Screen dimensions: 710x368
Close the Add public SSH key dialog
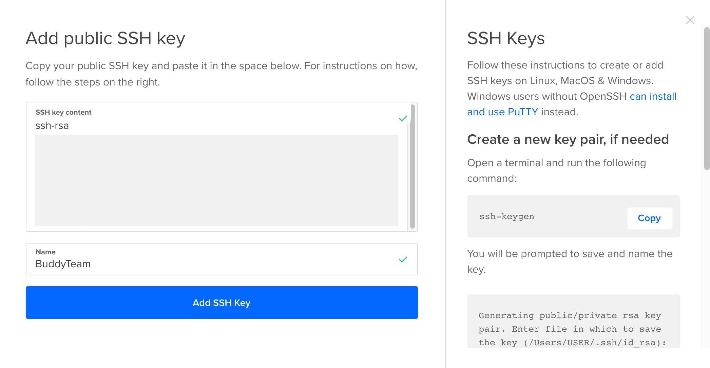[x=690, y=20]
